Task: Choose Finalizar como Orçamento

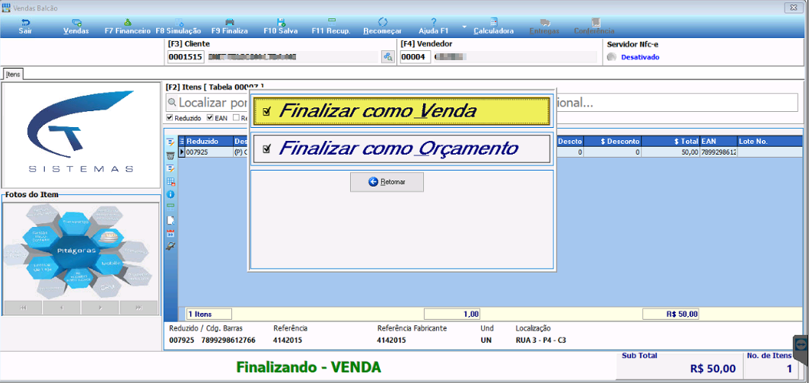Action: point(401,149)
